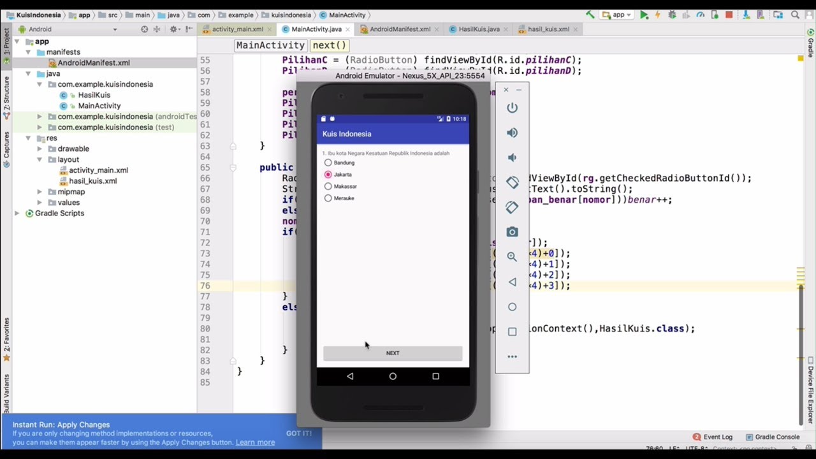816x459 pixels.
Task: Switch to the hasil_kuis.xml editor tab
Action: pyautogui.click(x=548, y=29)
